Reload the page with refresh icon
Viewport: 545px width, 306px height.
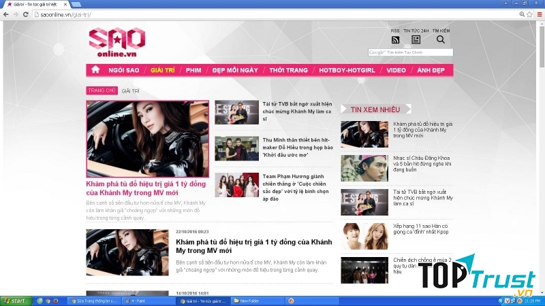(25, 14)
